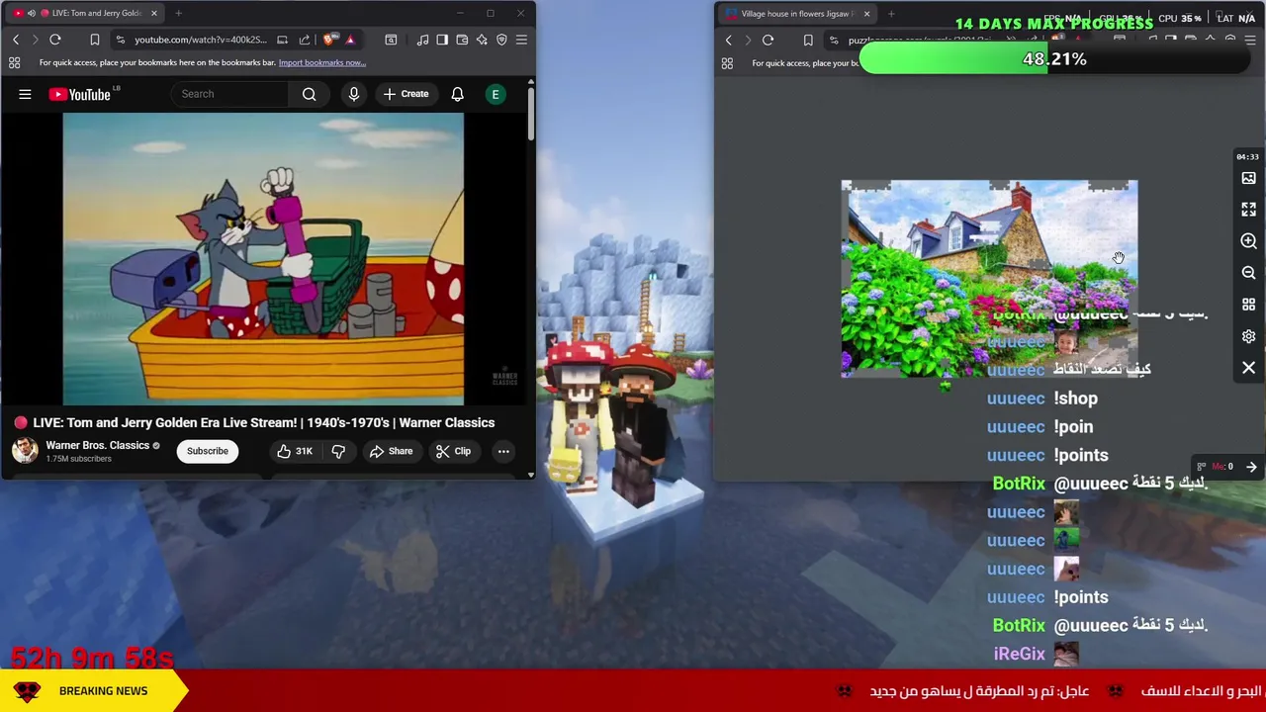Select the Village house in flowers Jigsaw tab
This screenshot has width=1266, height=712.
797,14
